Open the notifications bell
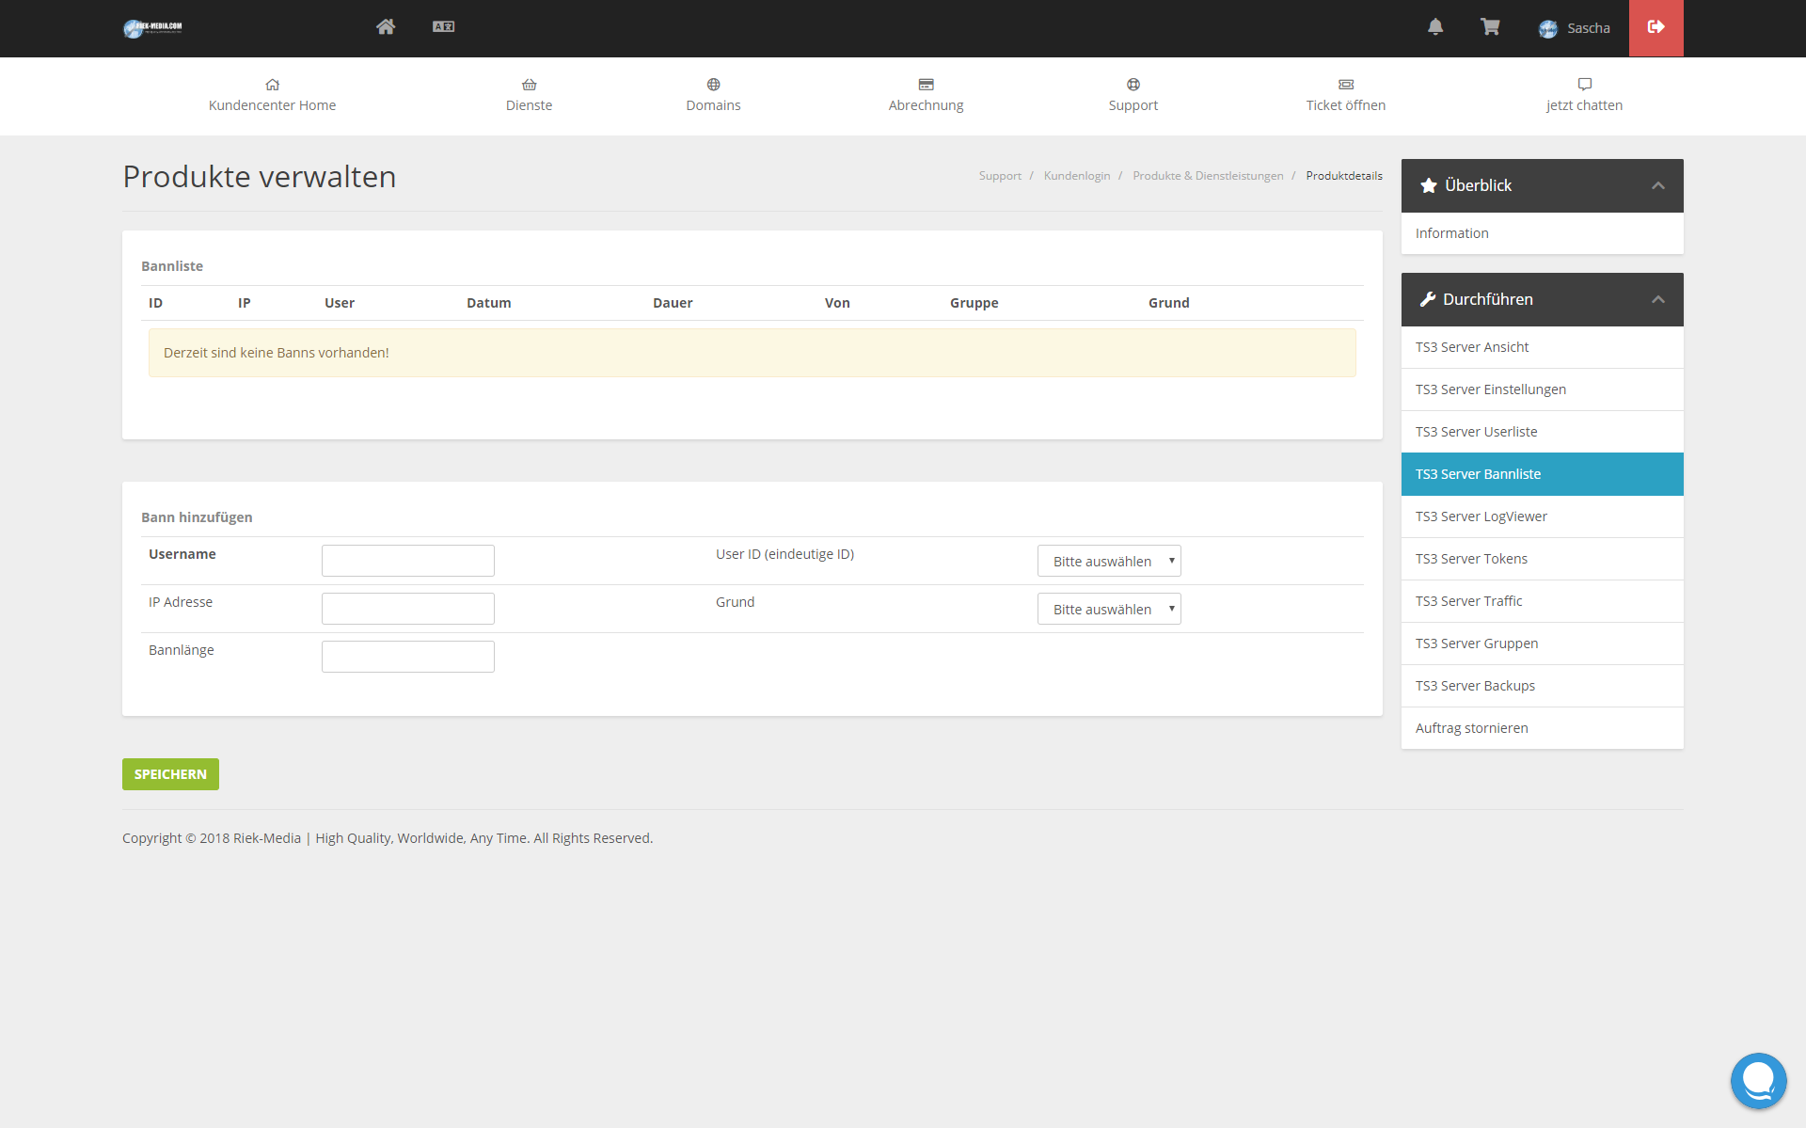Image resolution: width=1806 pixels, height=1128 pixels. point(1435,26)
